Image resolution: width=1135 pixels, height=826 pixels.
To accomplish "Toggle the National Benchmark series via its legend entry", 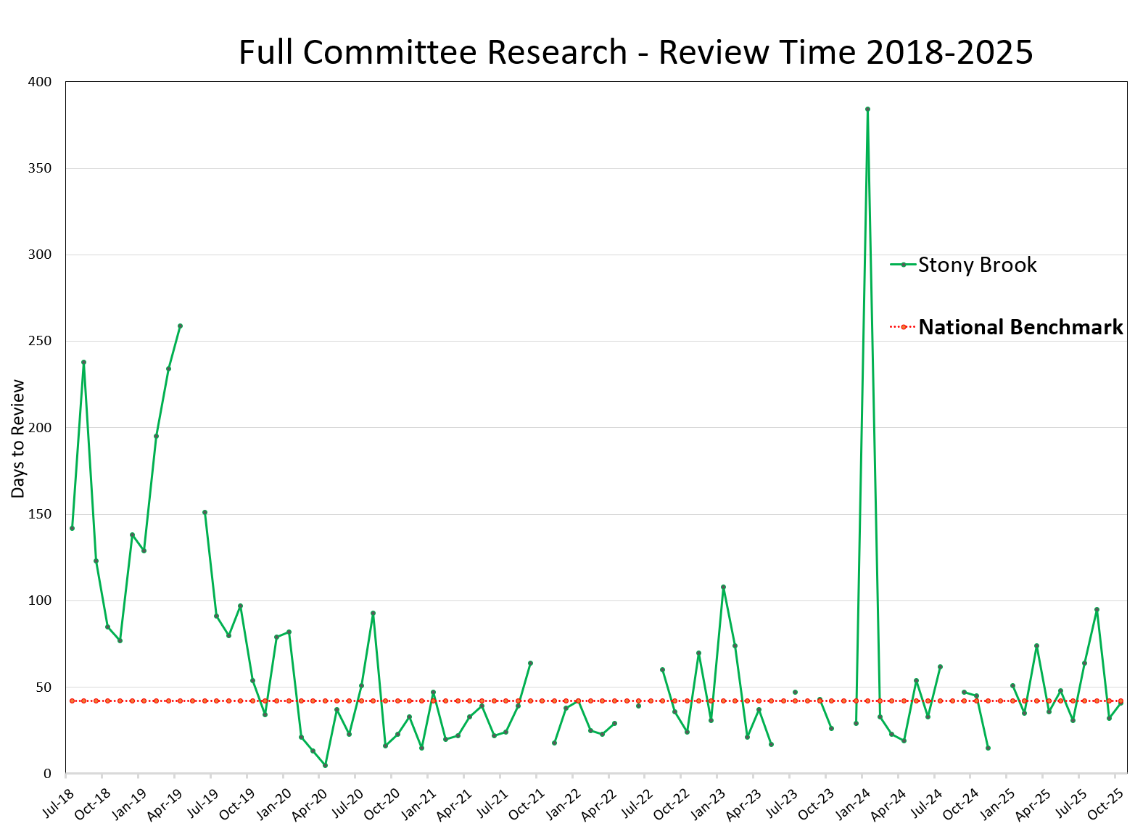I will 1020,328.
